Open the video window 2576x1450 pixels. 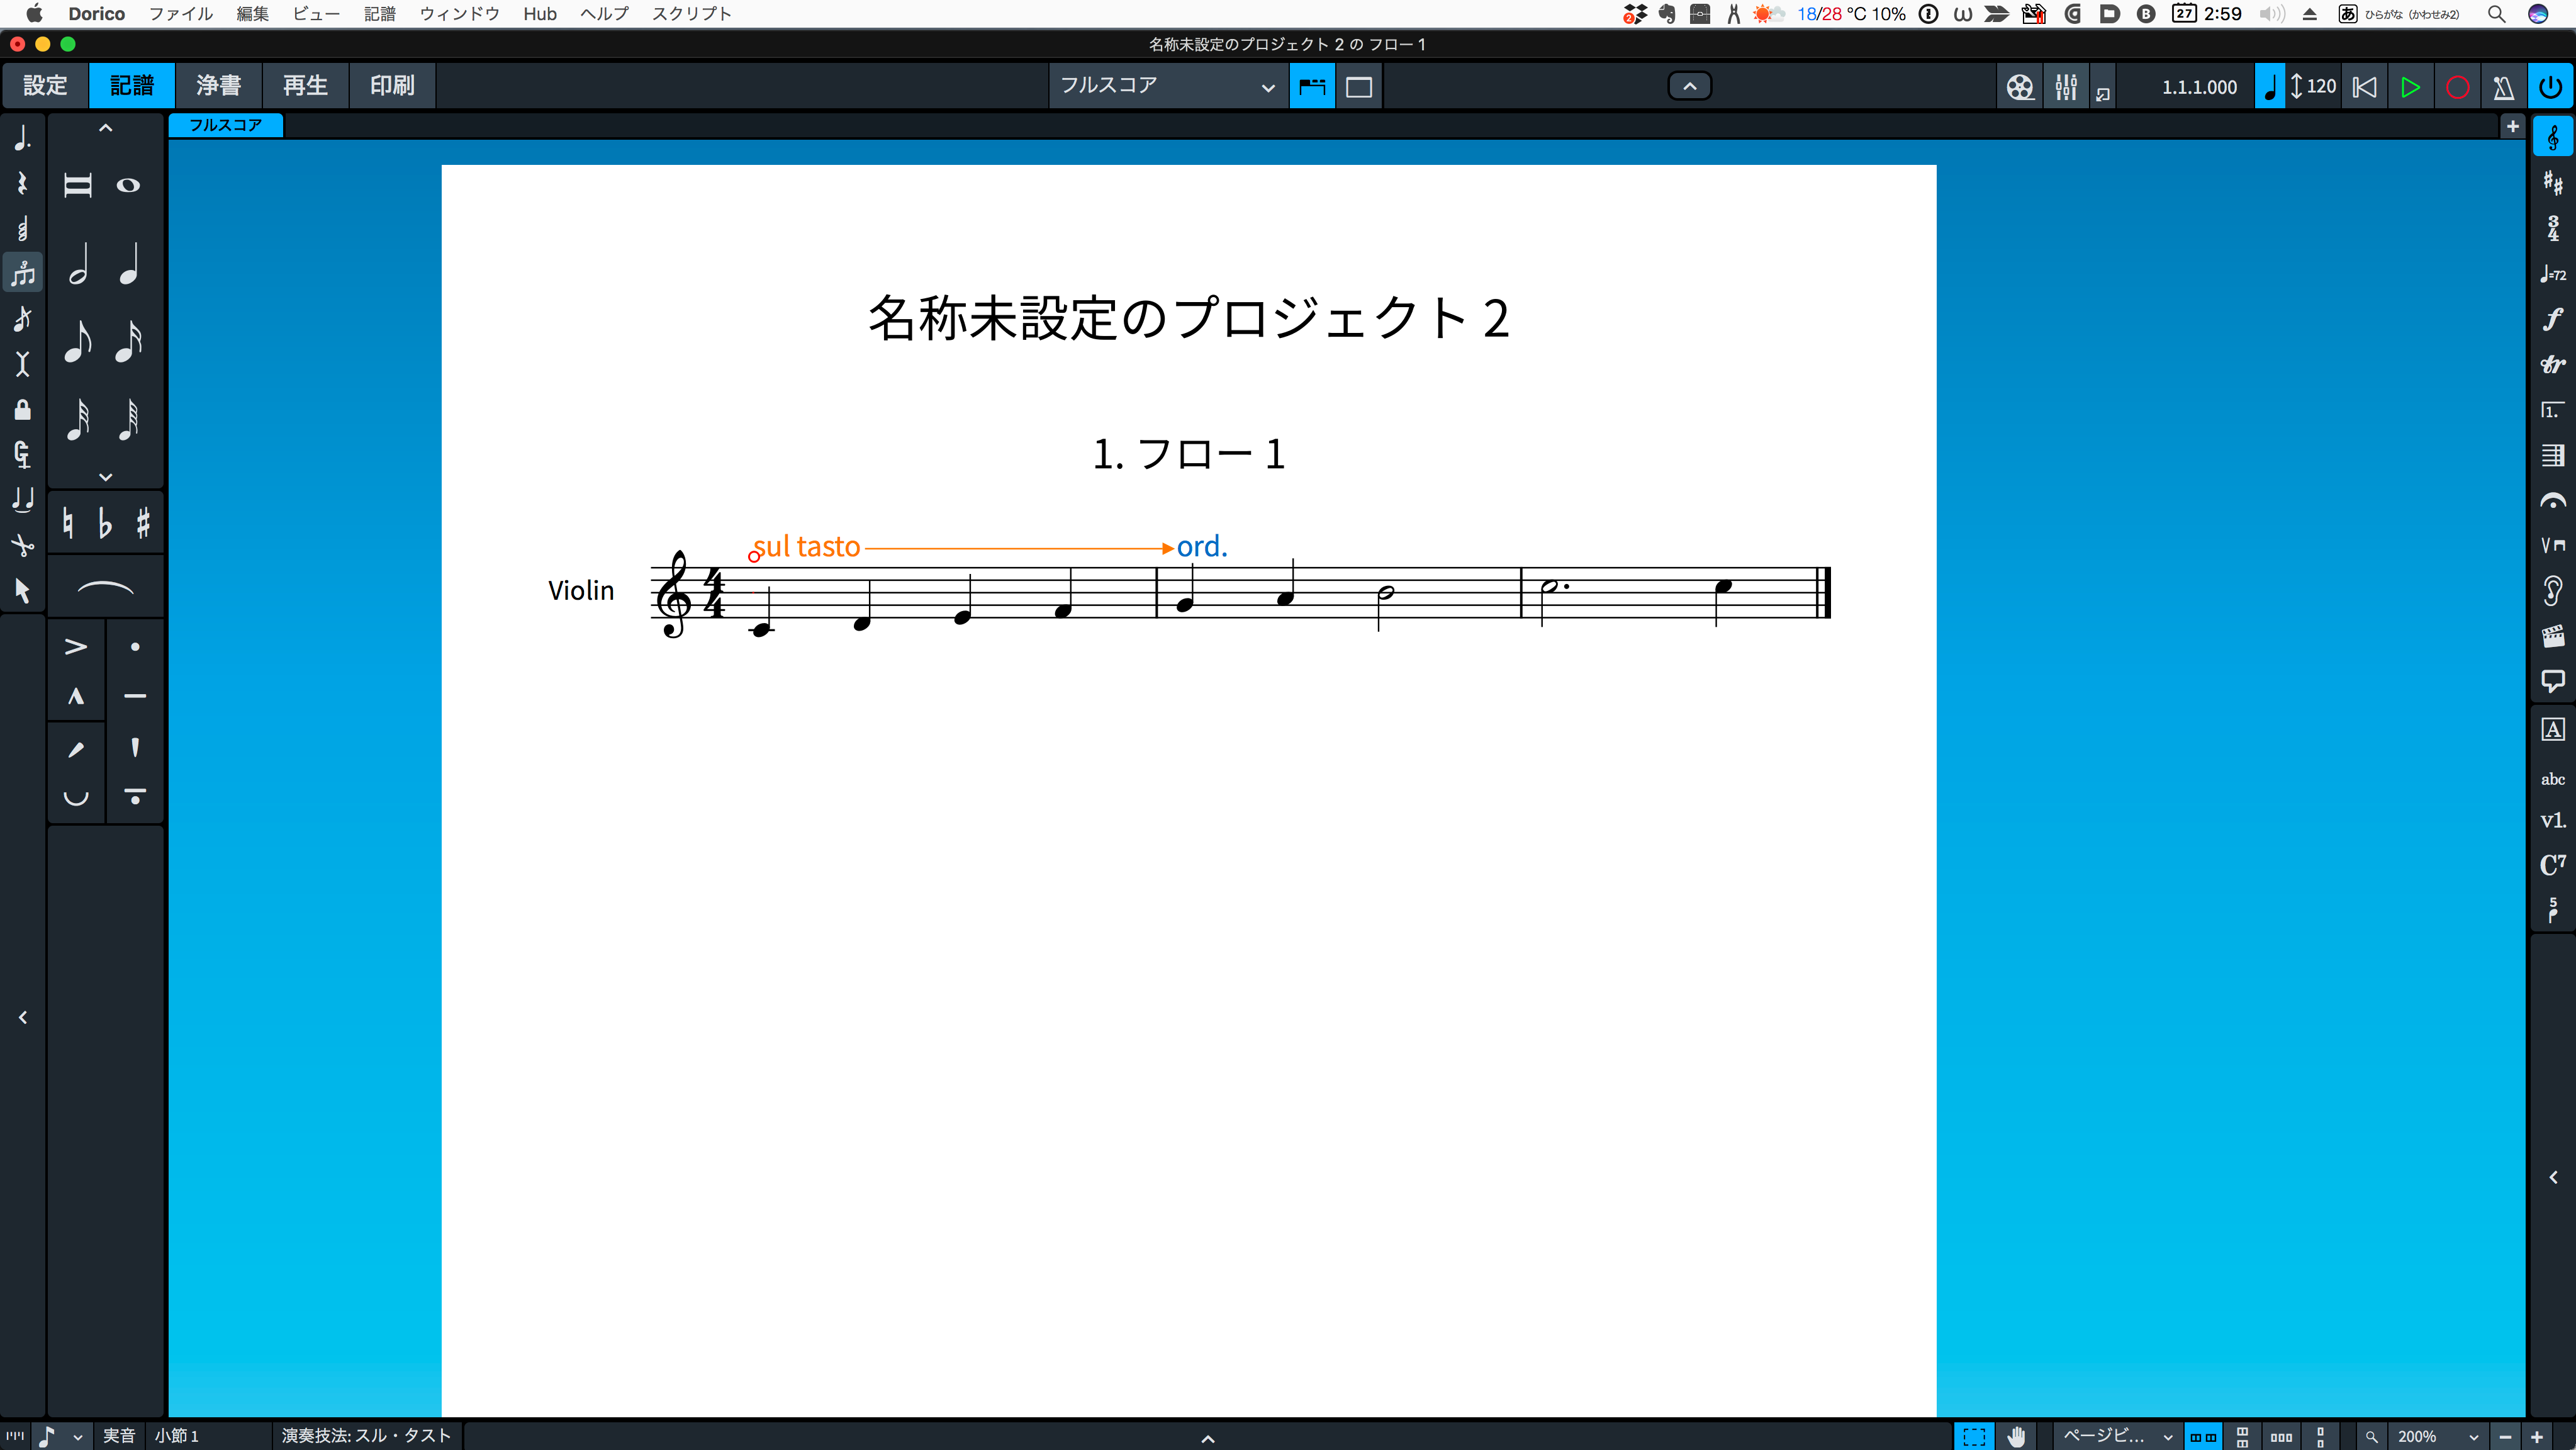pos(2019,87)
